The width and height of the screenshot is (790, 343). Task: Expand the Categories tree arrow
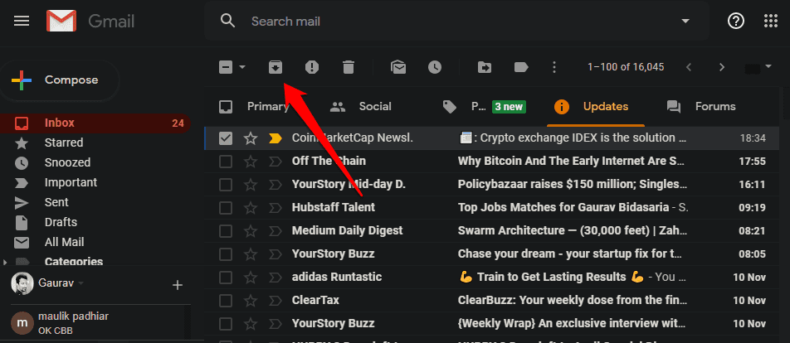click(6, 262)
